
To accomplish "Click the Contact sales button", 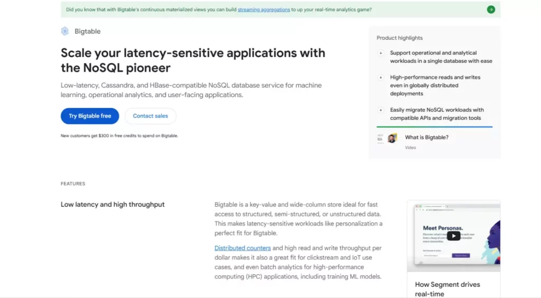I will [151, 116].
